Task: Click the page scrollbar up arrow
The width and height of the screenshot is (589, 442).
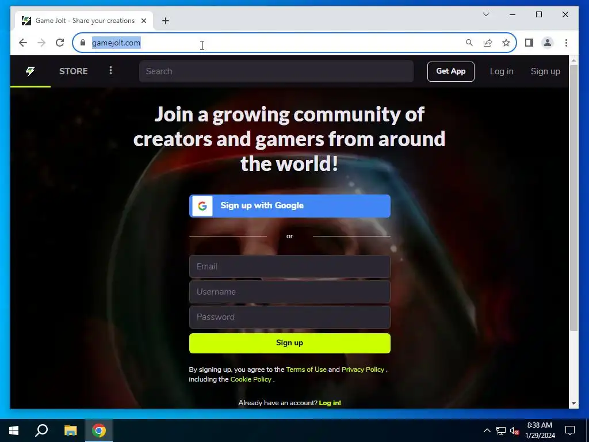Action: 573,60
